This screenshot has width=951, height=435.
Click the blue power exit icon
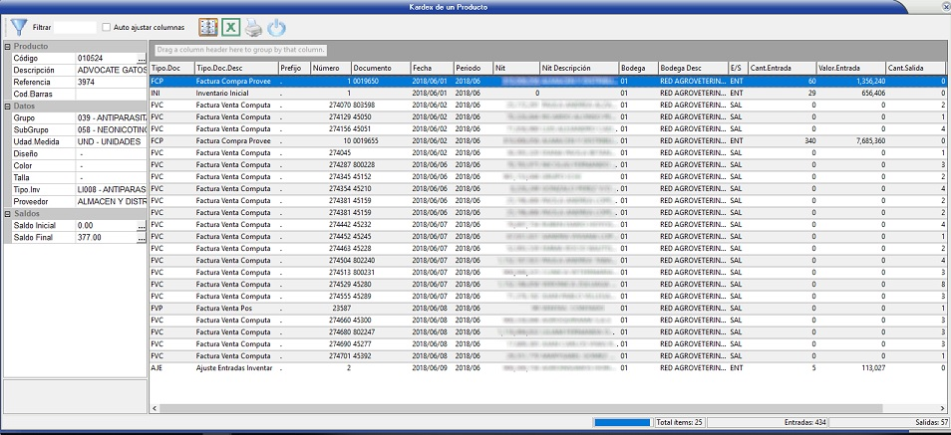click(277, 28)
